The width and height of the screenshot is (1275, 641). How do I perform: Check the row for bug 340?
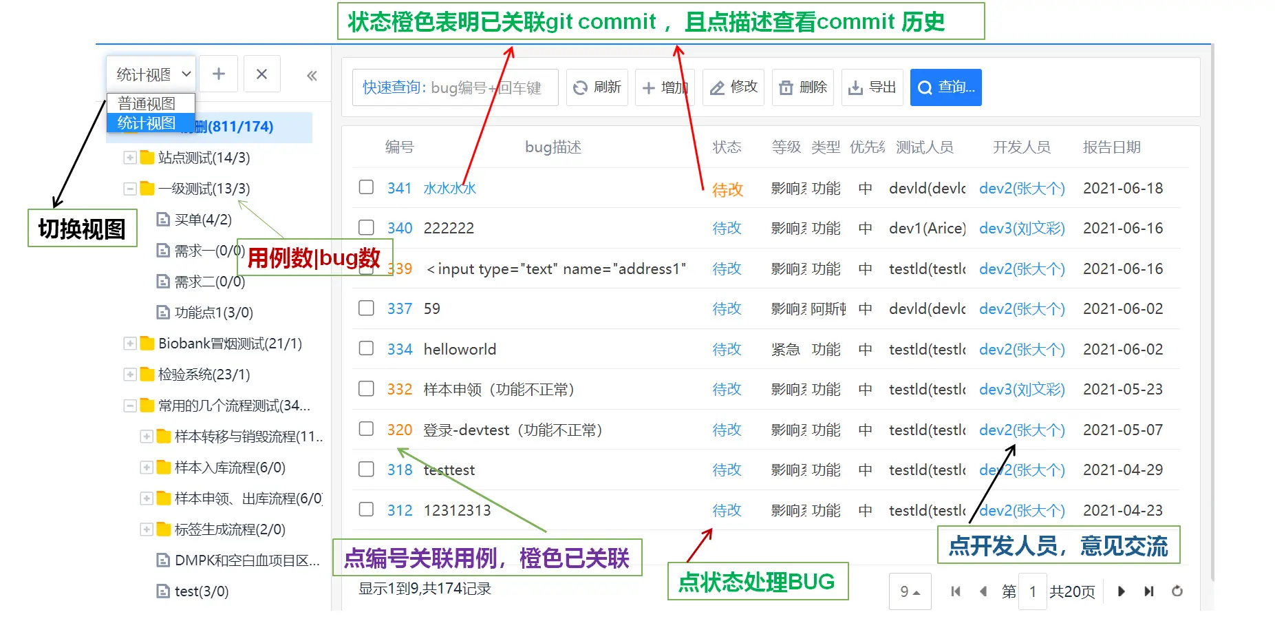[367, 227]
